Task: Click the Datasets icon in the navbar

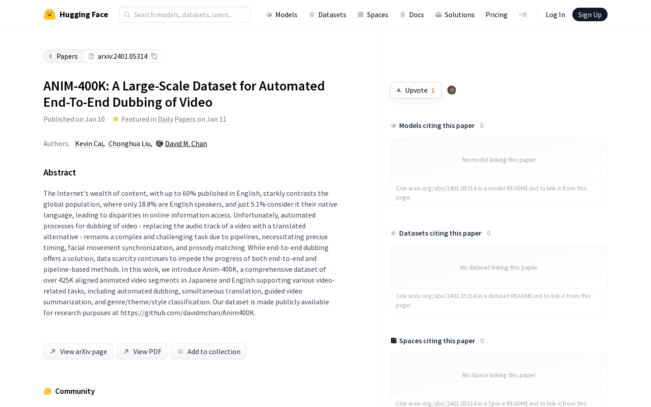Action: (x=312, y=14)
